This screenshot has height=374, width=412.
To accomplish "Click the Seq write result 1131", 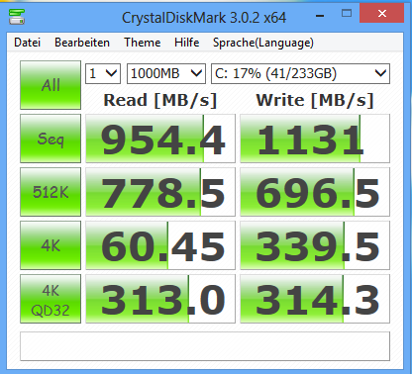I will coord(315,139).
